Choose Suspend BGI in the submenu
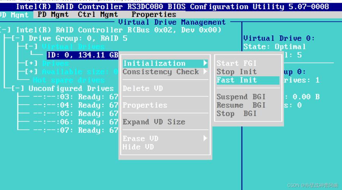This screenshot has width=342, height=190. (241, 97)
